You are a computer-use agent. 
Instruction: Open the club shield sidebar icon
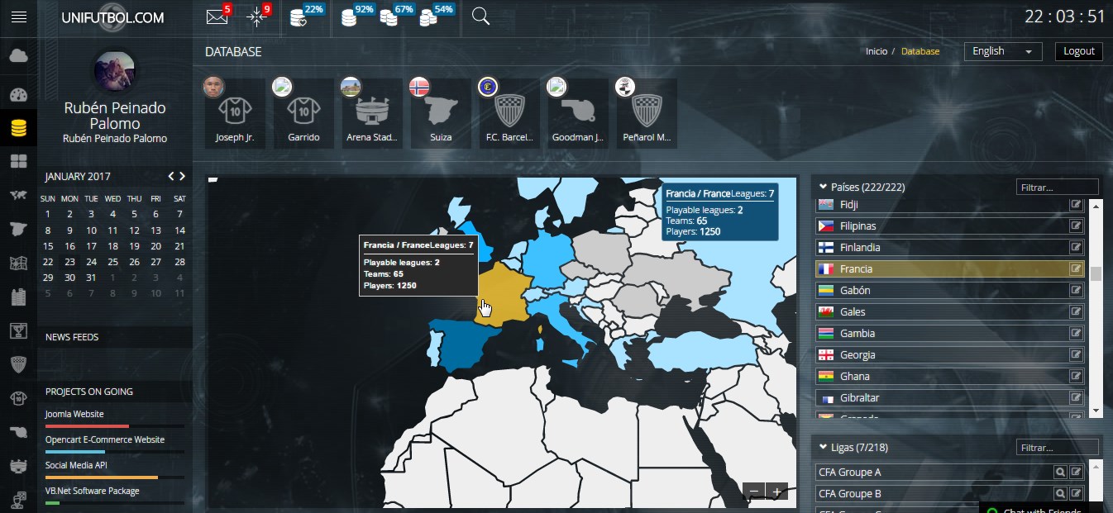(x=18, y=365)
